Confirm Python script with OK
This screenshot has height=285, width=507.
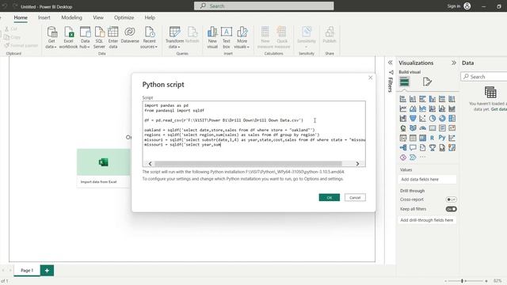330,197
